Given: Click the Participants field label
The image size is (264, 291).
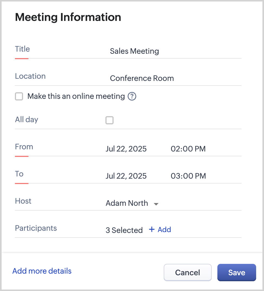Looking at the screenshot, I should (x=36, y=228).
